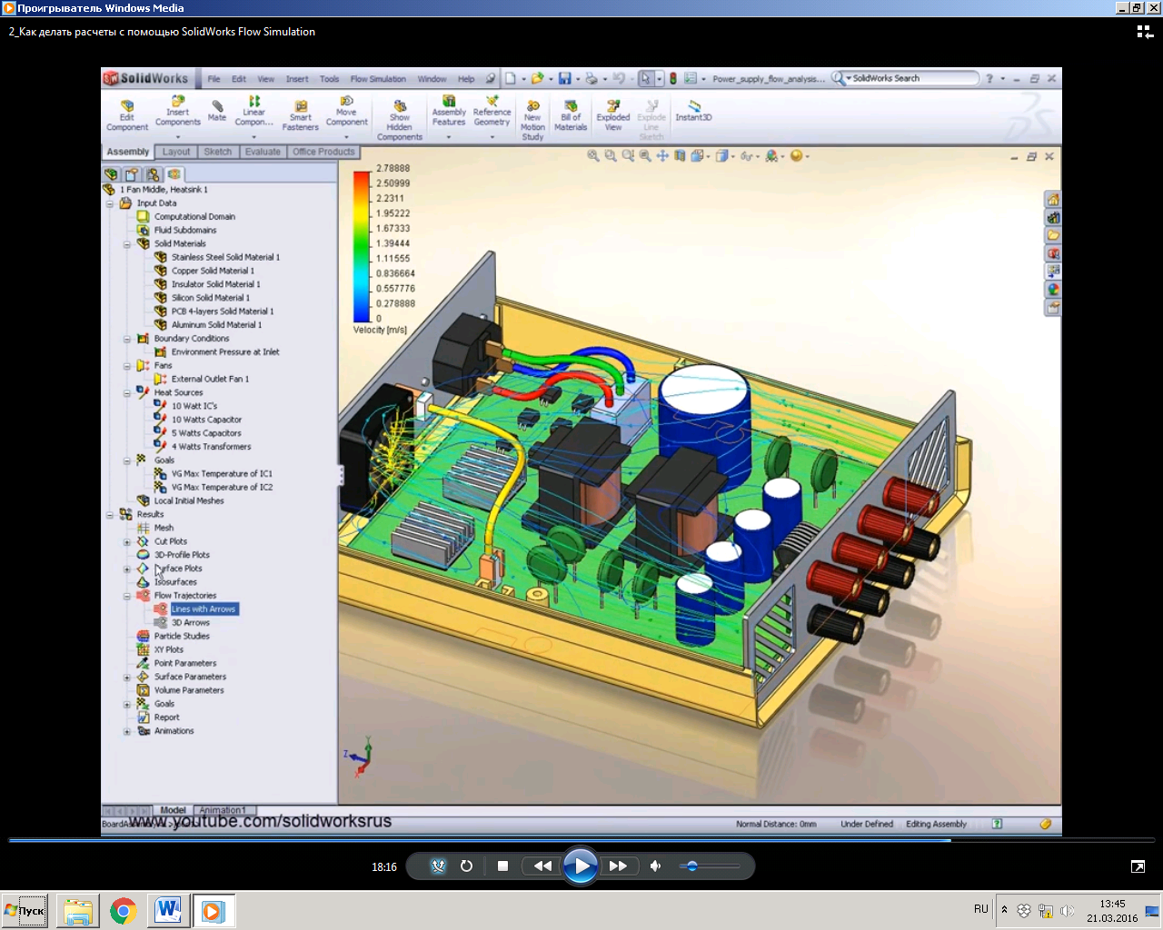Image resolution: width=1163 pixels, height=930 pixels.
Task: Select Move Component tool
Action: (346, 112)
